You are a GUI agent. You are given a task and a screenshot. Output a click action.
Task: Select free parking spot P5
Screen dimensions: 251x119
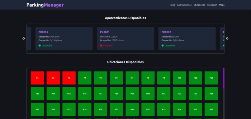point(101,78)
